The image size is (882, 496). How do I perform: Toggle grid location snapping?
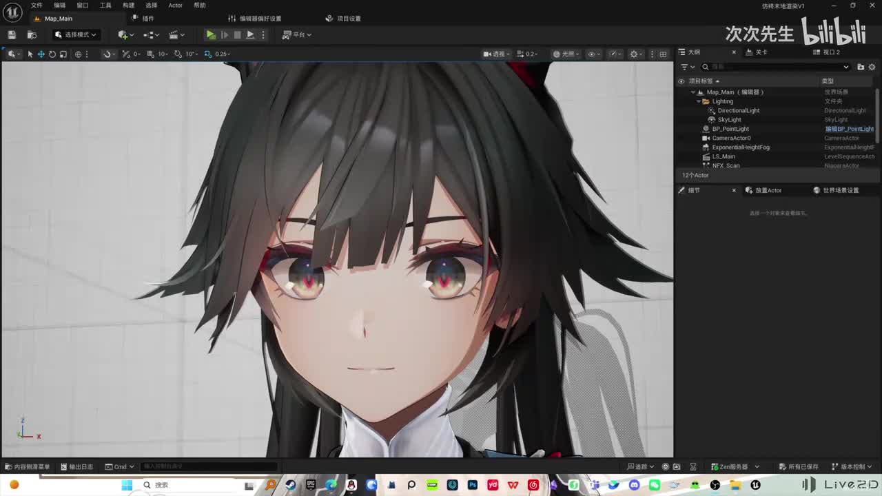pyautogui.click(x=126, y=54)
